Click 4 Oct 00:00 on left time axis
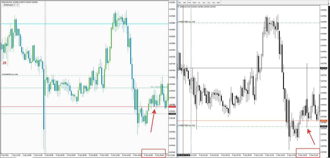 pyautogui.click(x=49, y=155)
